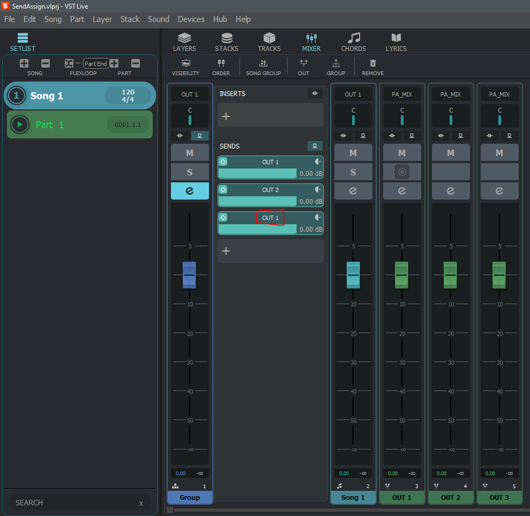Image resolution: width=530 pixels, height=516 pixels.
Task: Mute the Group channel
Action: pos(190,153)
